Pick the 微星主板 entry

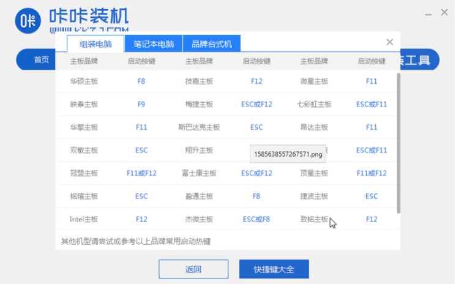[x=314, y=81]
